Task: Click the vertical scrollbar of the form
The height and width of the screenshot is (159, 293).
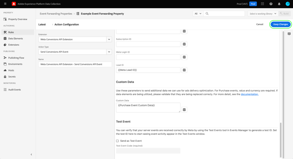Action: [x=280, y=140]
